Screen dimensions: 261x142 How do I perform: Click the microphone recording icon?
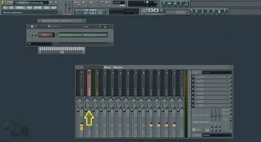(214, 11)
